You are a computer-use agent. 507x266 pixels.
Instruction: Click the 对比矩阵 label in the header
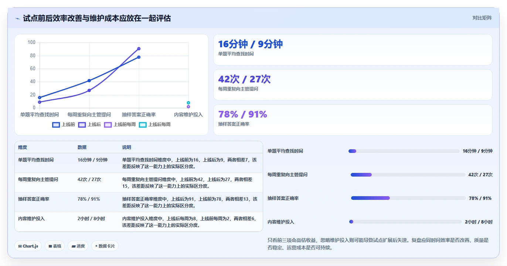click(x=482, y=18)
